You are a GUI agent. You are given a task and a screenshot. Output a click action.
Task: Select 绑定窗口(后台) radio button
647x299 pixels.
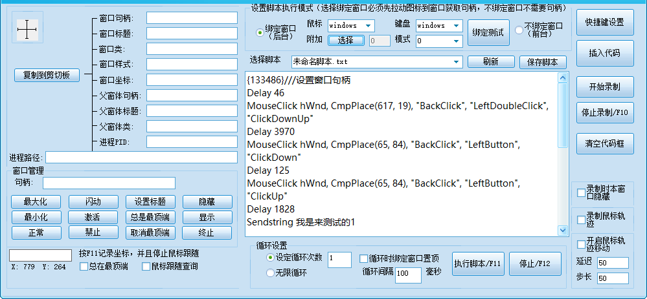(260, 32)
